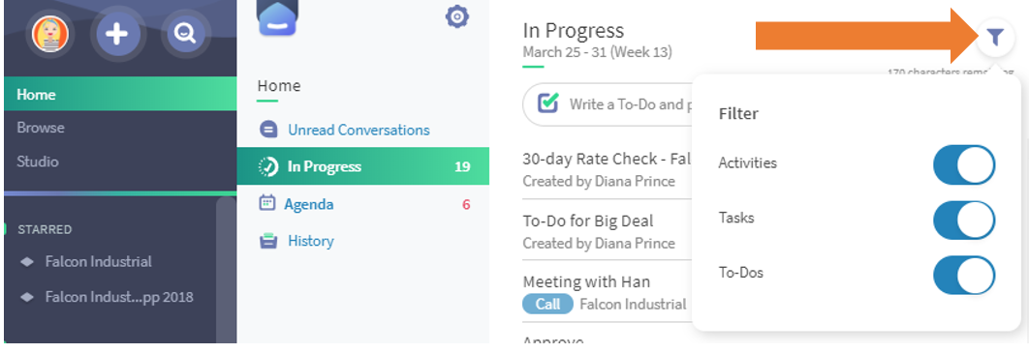The image size is (1029, 353).
Task: Click the filter funnel icon
Action: click(x=995, y=38)
